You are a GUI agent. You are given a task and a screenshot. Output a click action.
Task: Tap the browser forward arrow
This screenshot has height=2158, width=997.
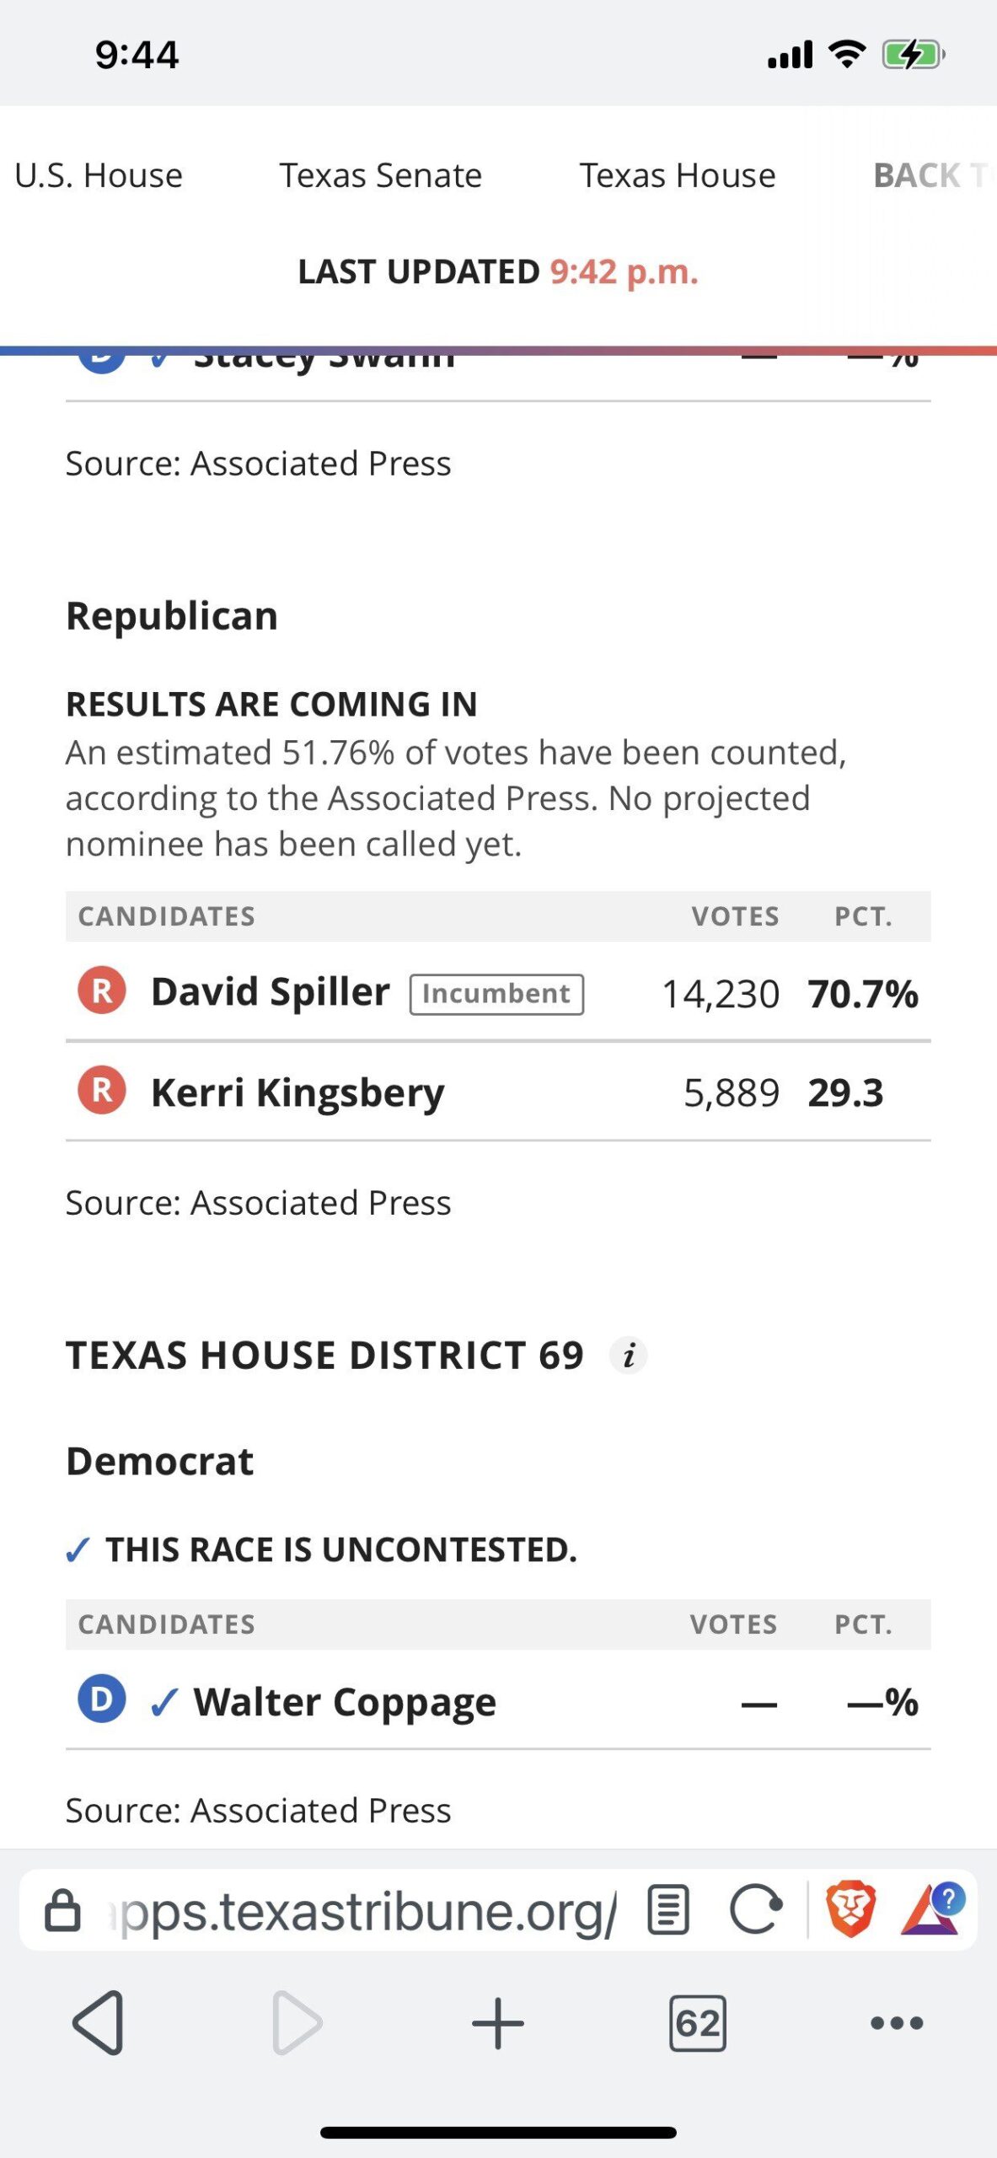click(x=297, y=2022)
